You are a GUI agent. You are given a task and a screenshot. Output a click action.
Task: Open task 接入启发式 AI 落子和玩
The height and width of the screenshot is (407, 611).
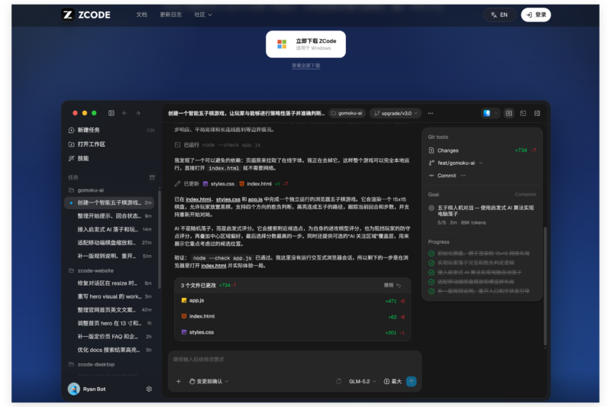(x=109, y=229)
